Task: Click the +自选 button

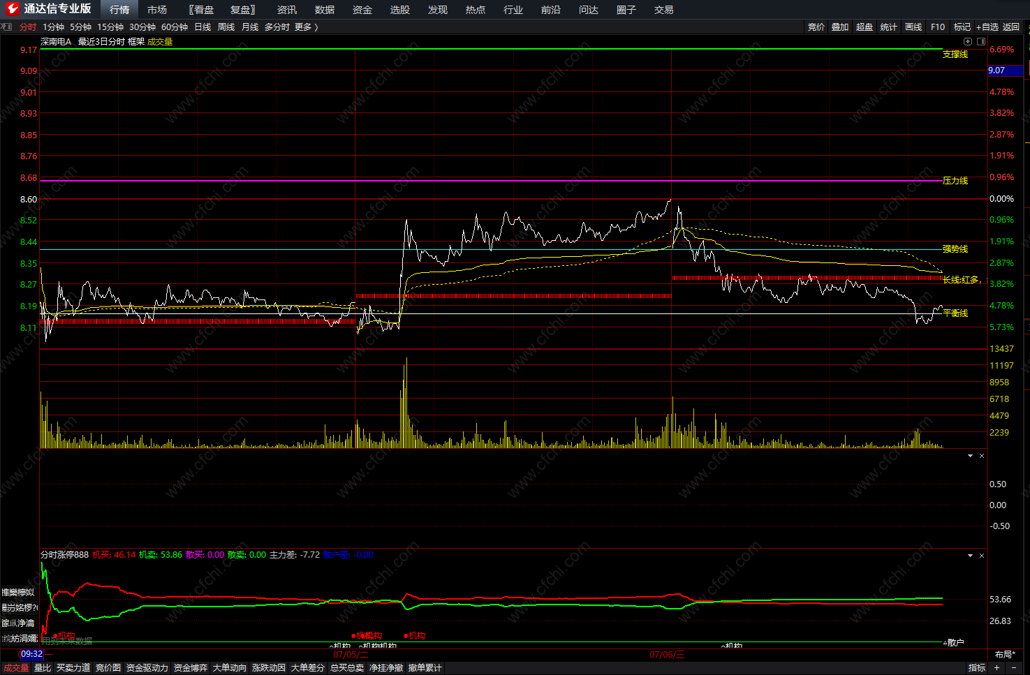Action: (x=987, y=27)
